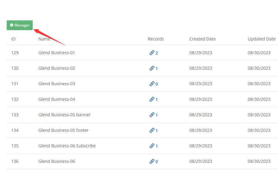This screenshot has width=278, height=172.
Task: Select the name Glend Business-05 footer
Action: (x=63, y=130)
